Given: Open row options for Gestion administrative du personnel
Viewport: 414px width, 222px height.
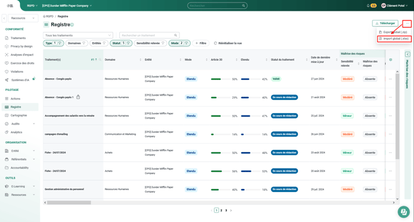Looking at the screenshot, I should (x=391, y=190).
